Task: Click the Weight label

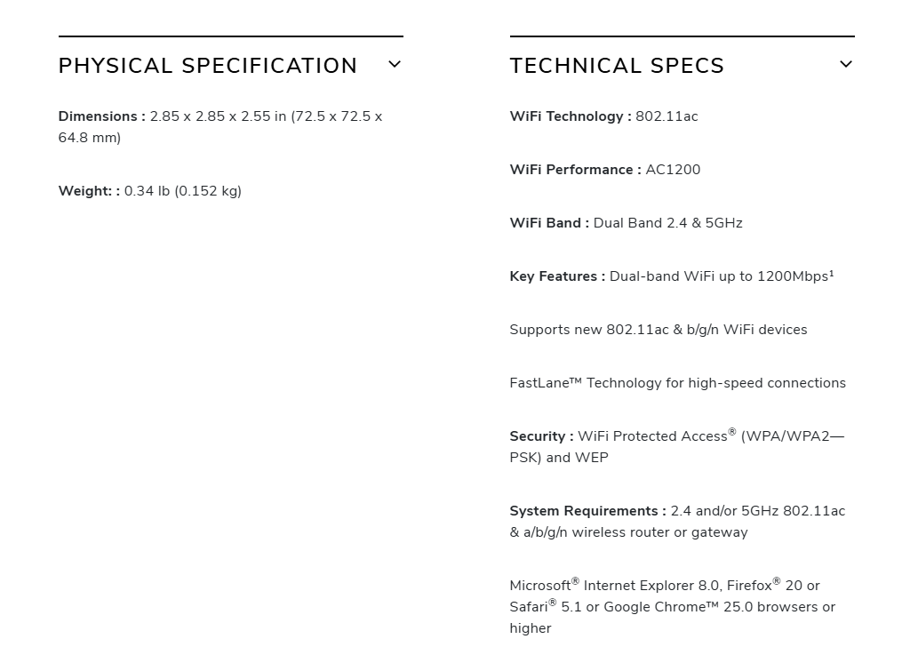Action: [x=88, y=191]
